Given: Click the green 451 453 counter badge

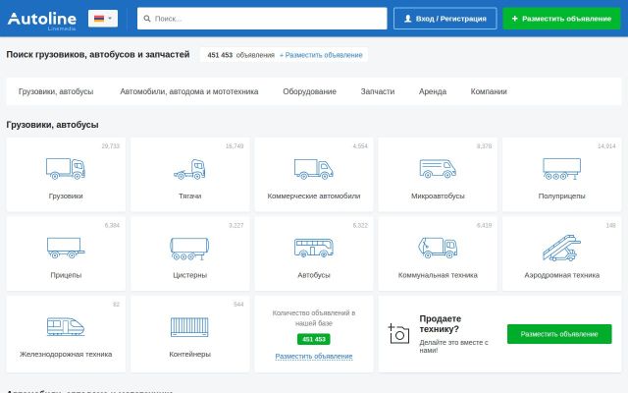Looking at the screenshot, I should coord(314,339).
